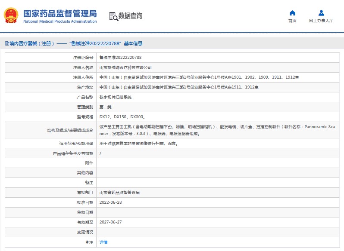344x251 pixels.
Task: Select registration number value 鲁械注准20222220788 in table
Action: 120,57
